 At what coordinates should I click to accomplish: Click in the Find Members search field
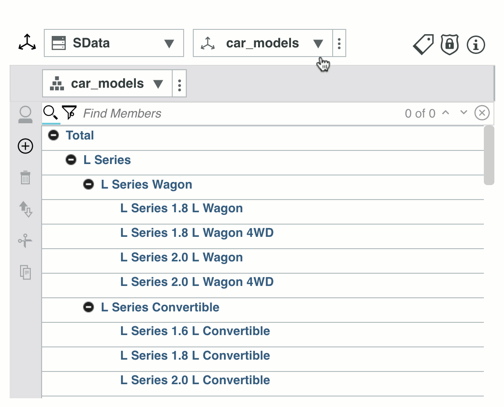pos(241,113)
